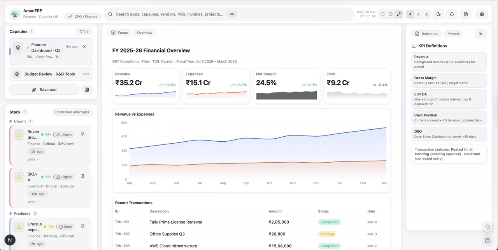Open the EBITDA KPI definition
The width and height of the screenshot is (498, 250).
point(449,99)
